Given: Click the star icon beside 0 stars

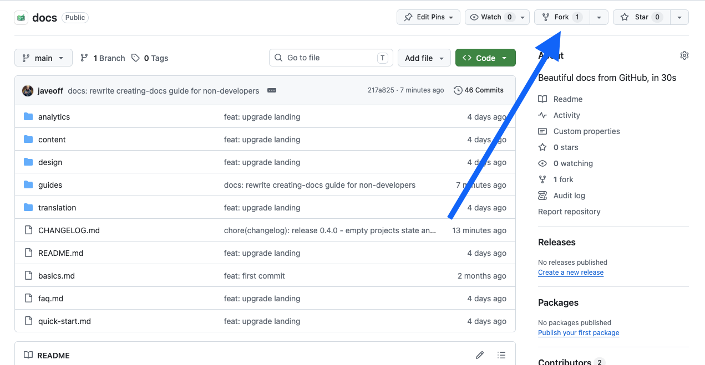Looking at the screenshot, I should pyautogui.click(x=542, y=147).
